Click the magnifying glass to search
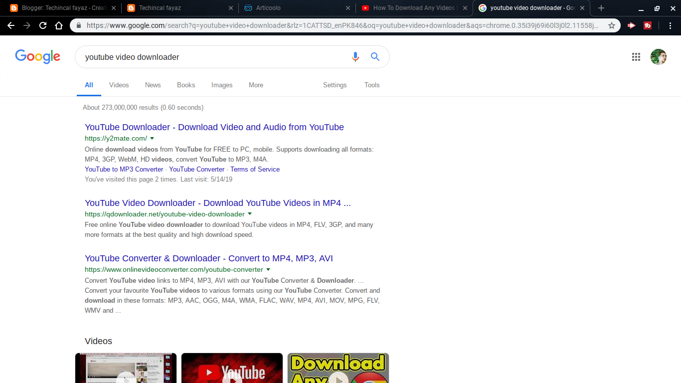The height and width of the screenshot is (383, 681). click(x=375, y=57)
